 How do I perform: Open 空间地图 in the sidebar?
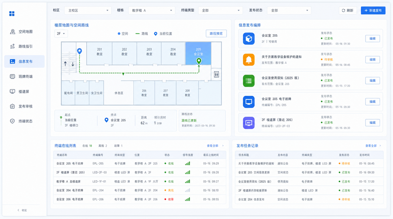click(24, 31)
